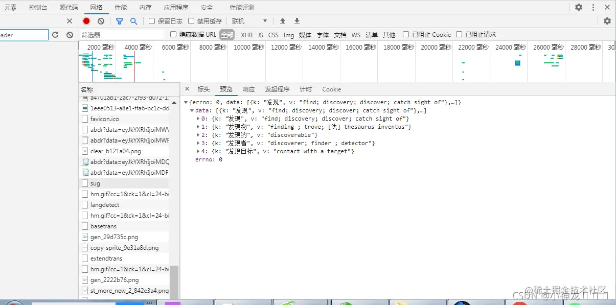
Task: Tick the checkbox beside basetrans request
Action: (85, 226)
